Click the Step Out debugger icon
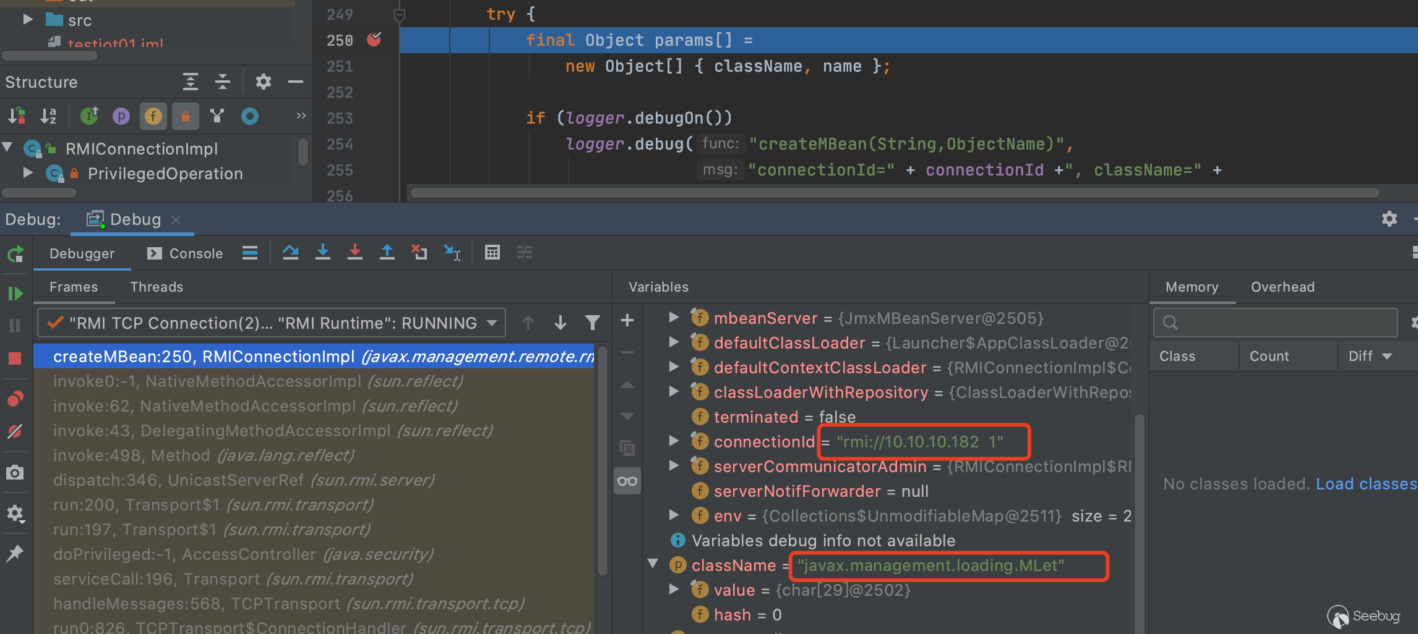This screenshot has height=634, width=1418. click(x=387, y=252)
